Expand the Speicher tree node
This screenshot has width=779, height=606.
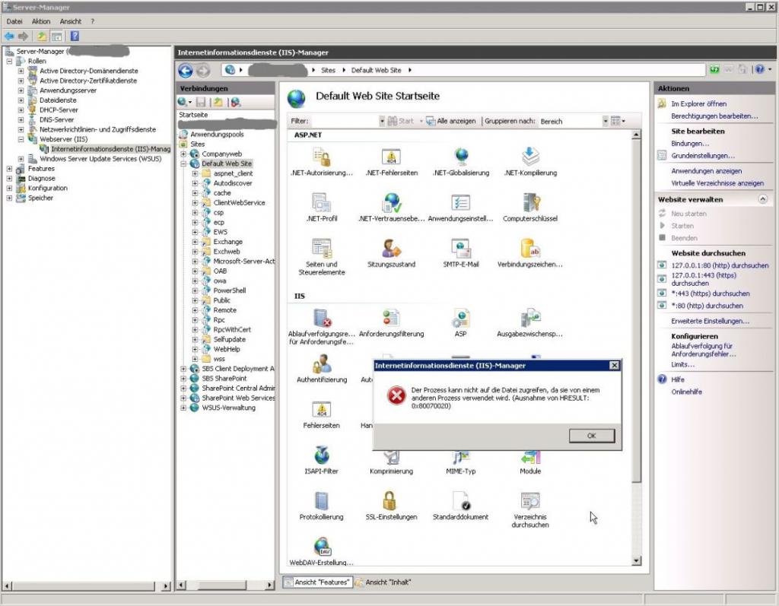click(x=9, y=198)
